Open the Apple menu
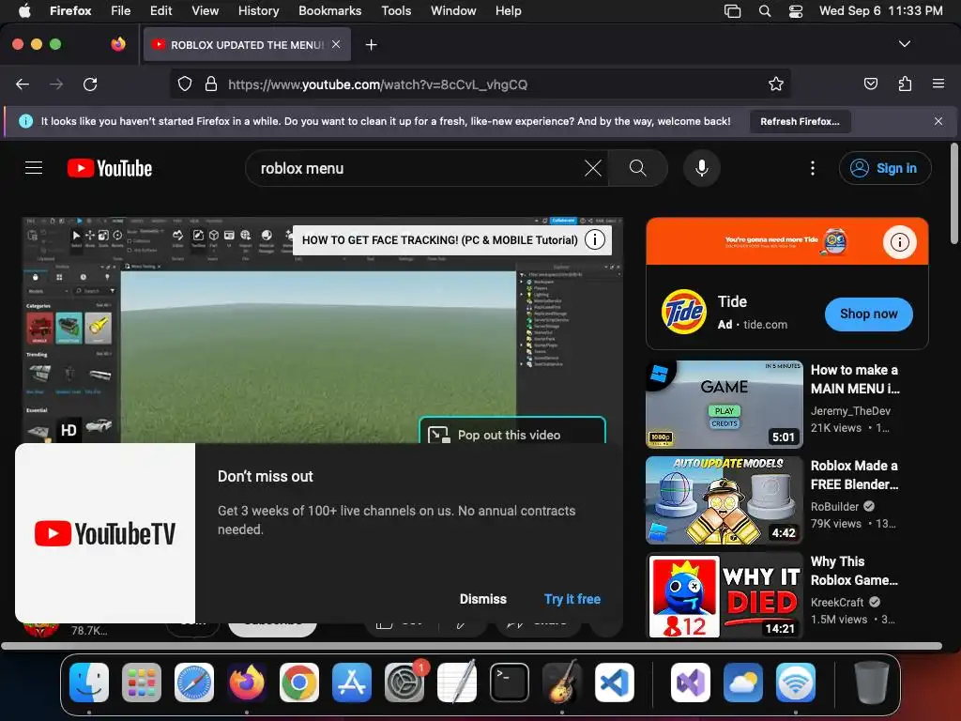961x721 pixels. point(24,11)
